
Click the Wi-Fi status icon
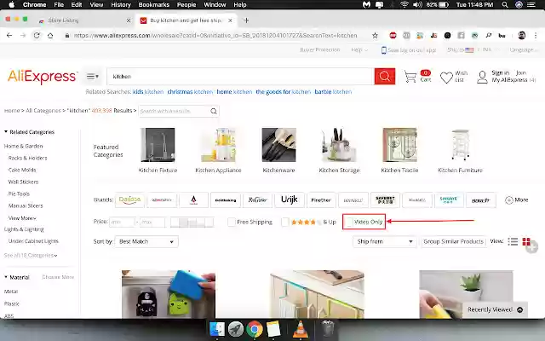404,4
